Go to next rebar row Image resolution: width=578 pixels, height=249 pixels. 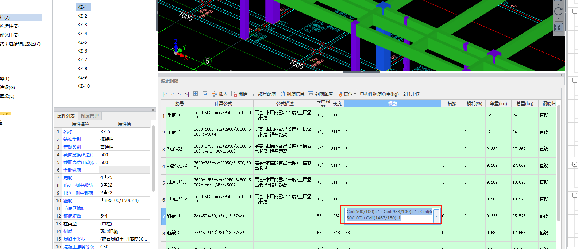coord(179,94)
